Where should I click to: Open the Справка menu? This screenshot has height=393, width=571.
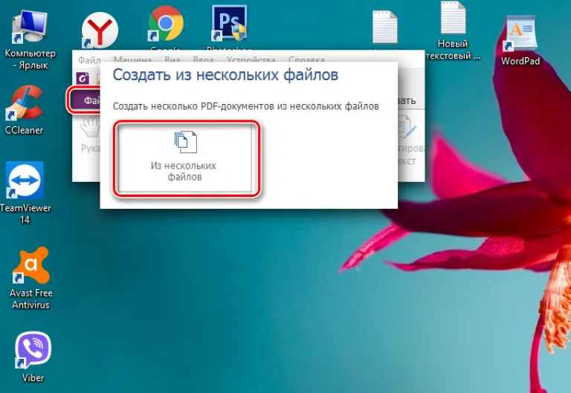click(306, 60)
